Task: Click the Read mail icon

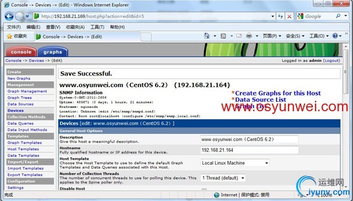Action: [239, 36]
